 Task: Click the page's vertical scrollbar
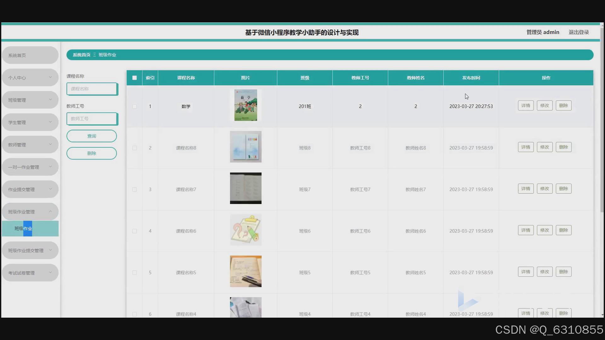click(602, 120)
